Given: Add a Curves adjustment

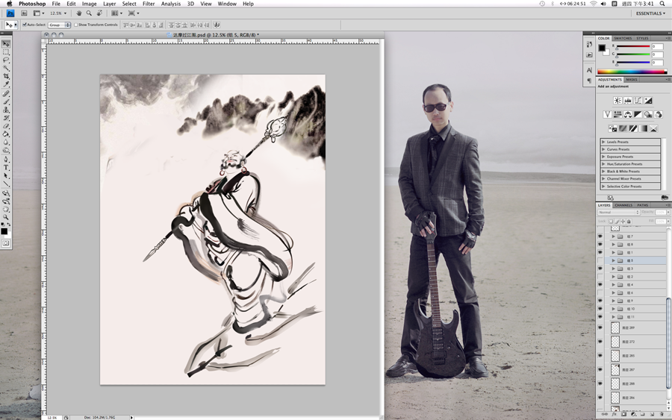Looking at the screenshot, I should pyautogui.click(x=638, y=100).
